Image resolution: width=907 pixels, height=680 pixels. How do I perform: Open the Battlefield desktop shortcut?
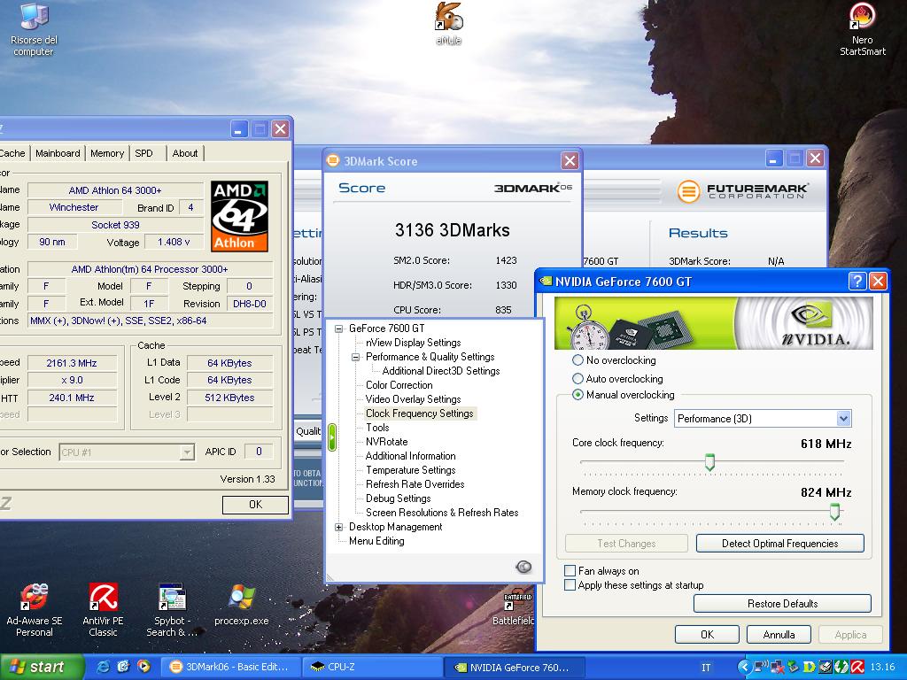click(x=513, y=609)
